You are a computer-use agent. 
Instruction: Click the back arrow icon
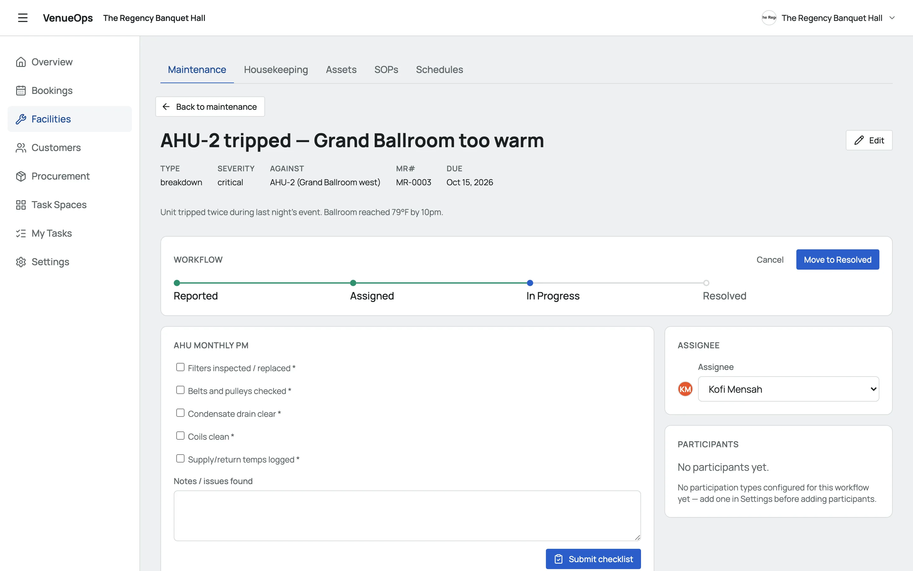(166, 107)
